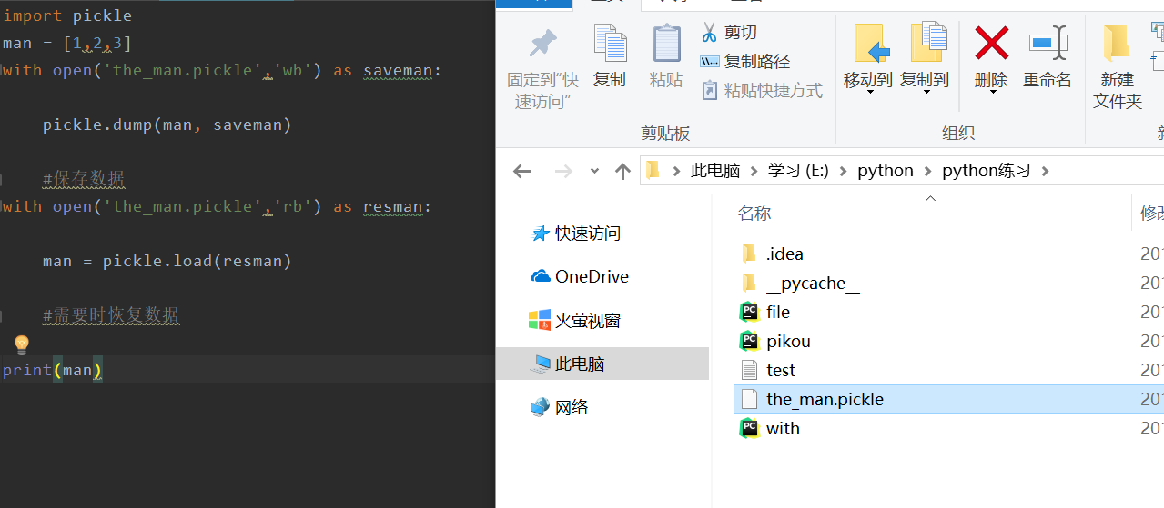Click the 新建文件夹 new folder icon
Screen dimensions: 1164x508
pyautogui.click(x=1116, y=43)
